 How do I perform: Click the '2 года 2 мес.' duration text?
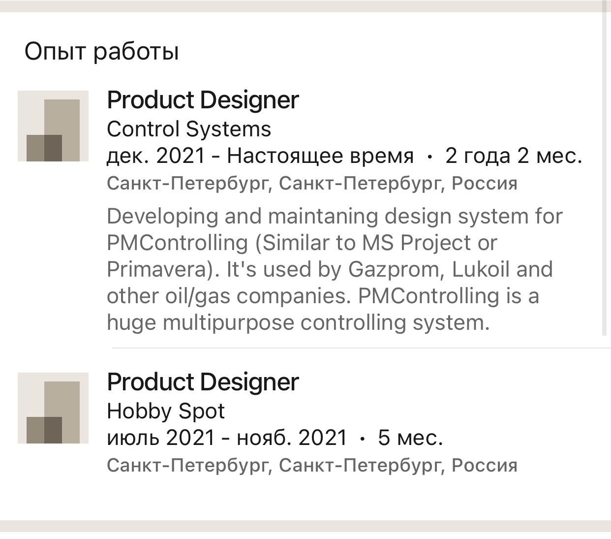(x=514, y=156)
